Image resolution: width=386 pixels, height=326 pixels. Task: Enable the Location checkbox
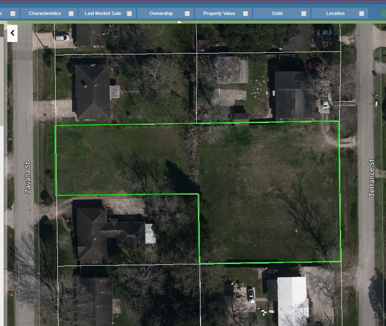[x=362, y=13]
